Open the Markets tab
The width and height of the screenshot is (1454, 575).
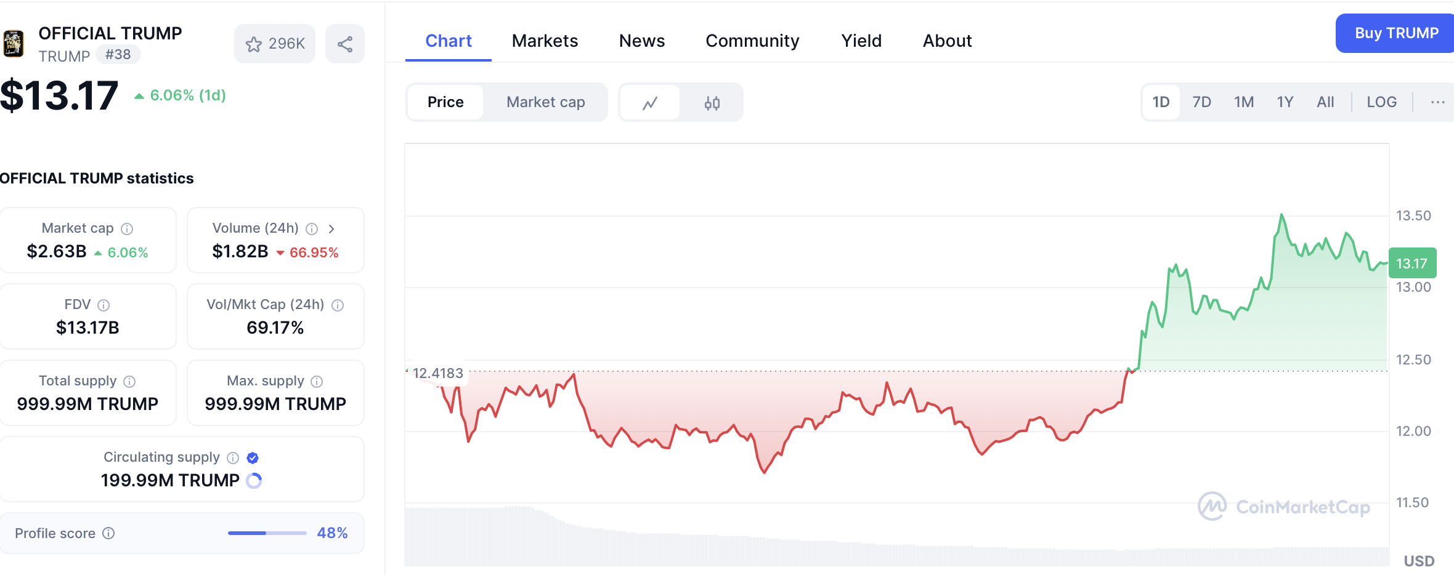click(545, 41)
